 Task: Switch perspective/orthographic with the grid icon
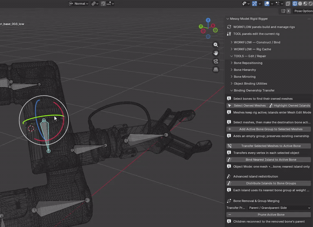[216, 70]
